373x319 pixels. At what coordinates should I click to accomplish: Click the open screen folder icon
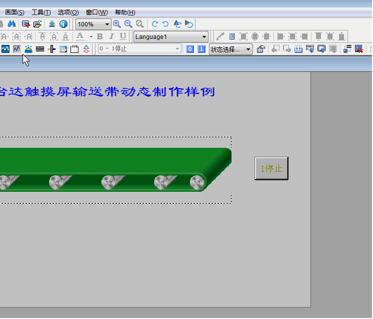[37, 24]
